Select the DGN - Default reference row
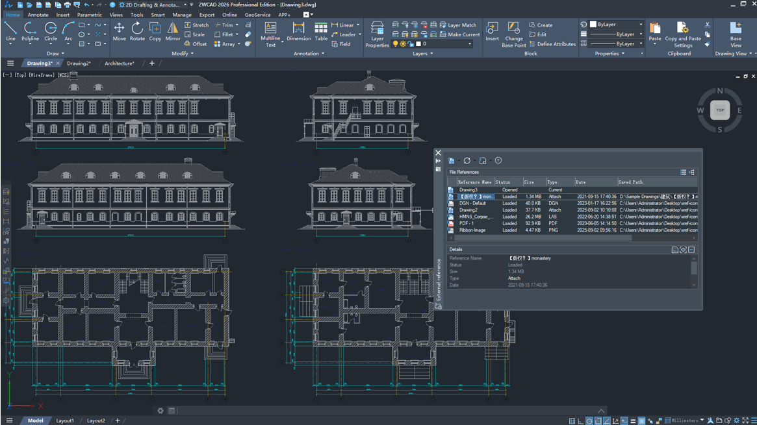 coord(473,203)
